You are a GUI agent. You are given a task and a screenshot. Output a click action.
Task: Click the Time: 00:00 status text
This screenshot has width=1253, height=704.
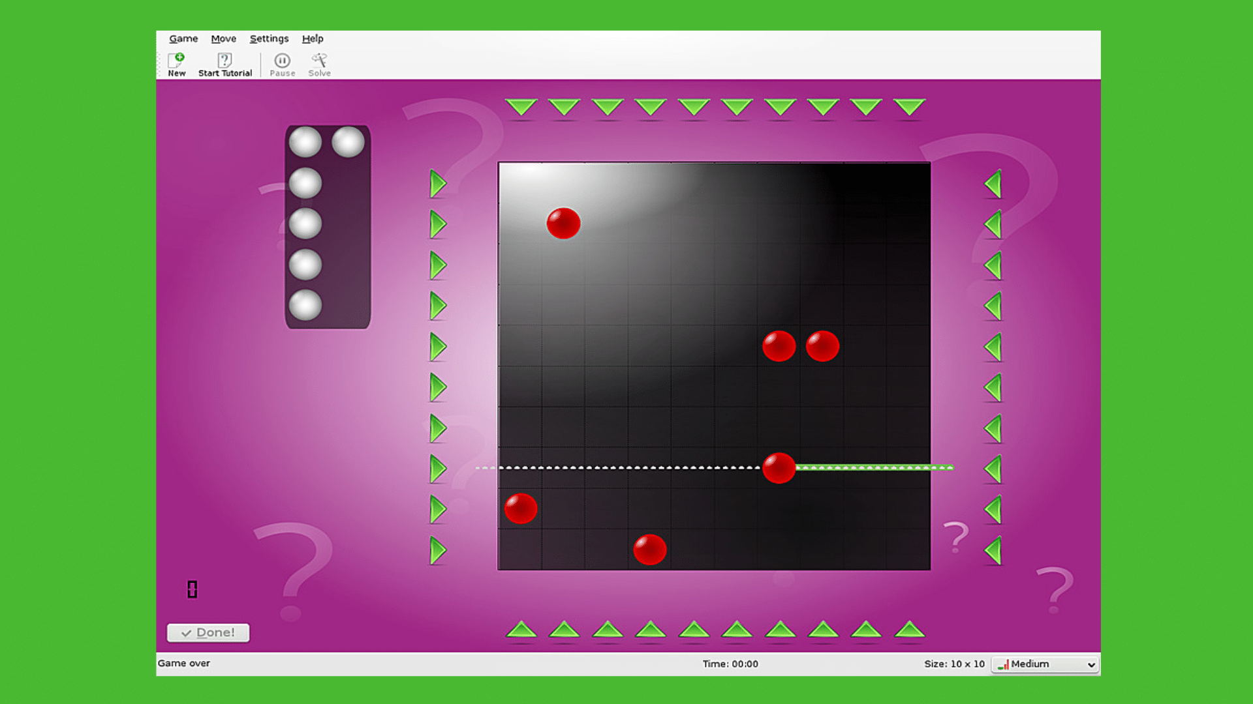click(730, 664)
